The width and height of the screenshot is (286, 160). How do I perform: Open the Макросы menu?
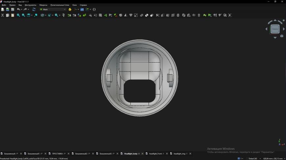43,5
